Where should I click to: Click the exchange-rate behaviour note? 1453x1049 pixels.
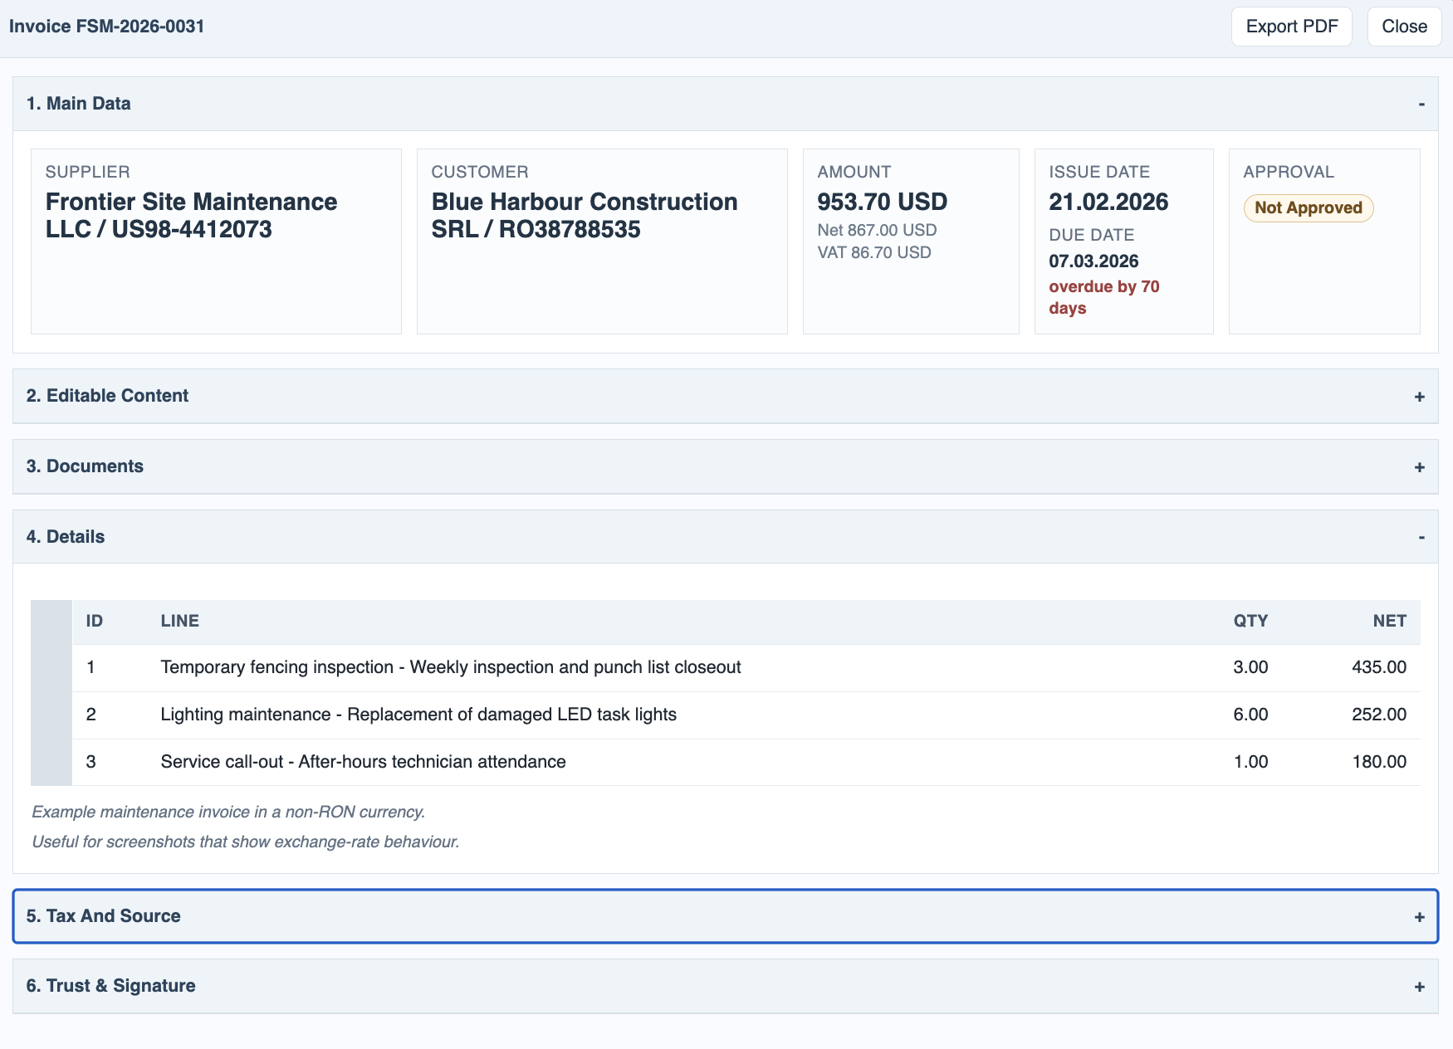coord(246,842)
